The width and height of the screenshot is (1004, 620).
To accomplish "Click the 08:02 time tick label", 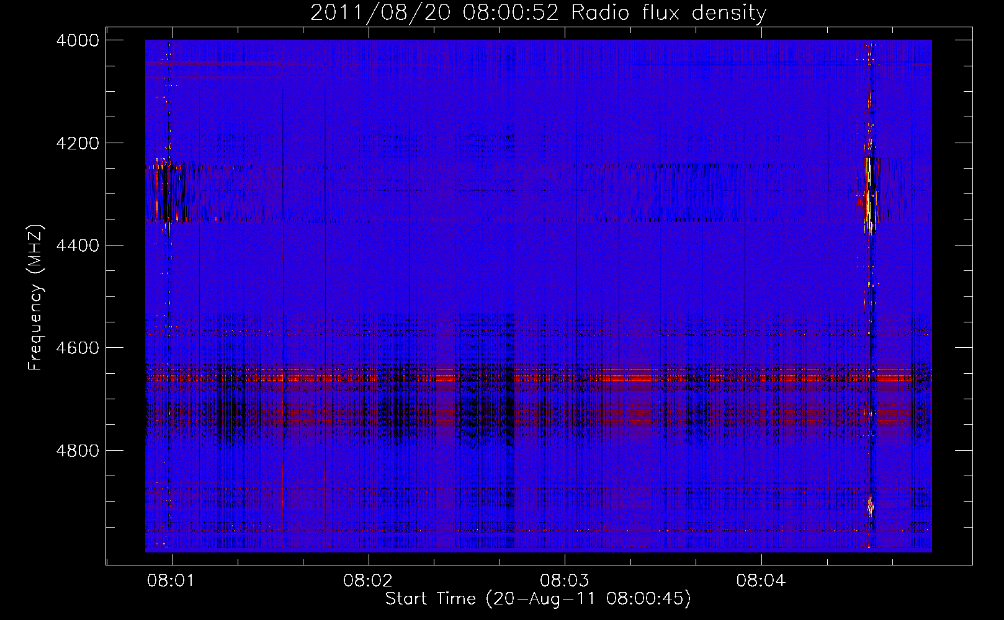I will pyautogui.click(x=368, y=581).
